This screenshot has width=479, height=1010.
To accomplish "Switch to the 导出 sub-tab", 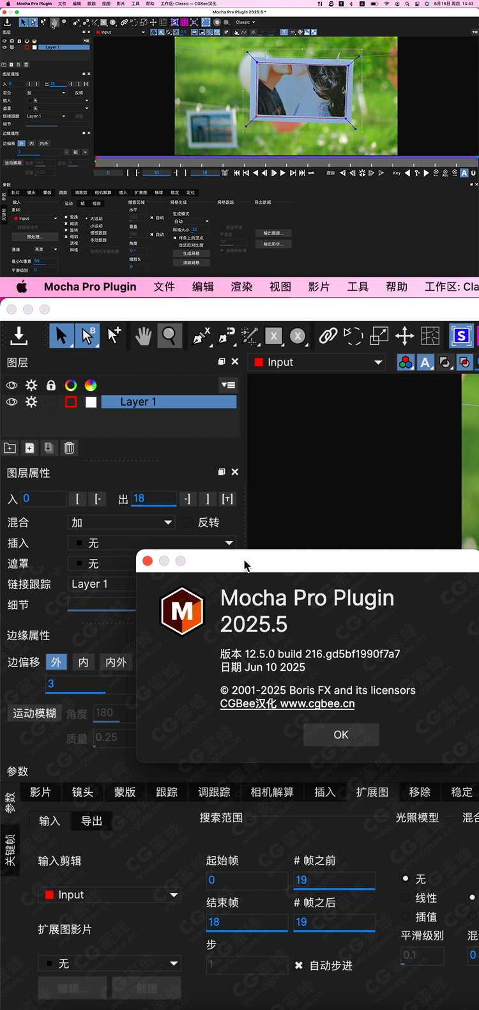I will point(91,821).
